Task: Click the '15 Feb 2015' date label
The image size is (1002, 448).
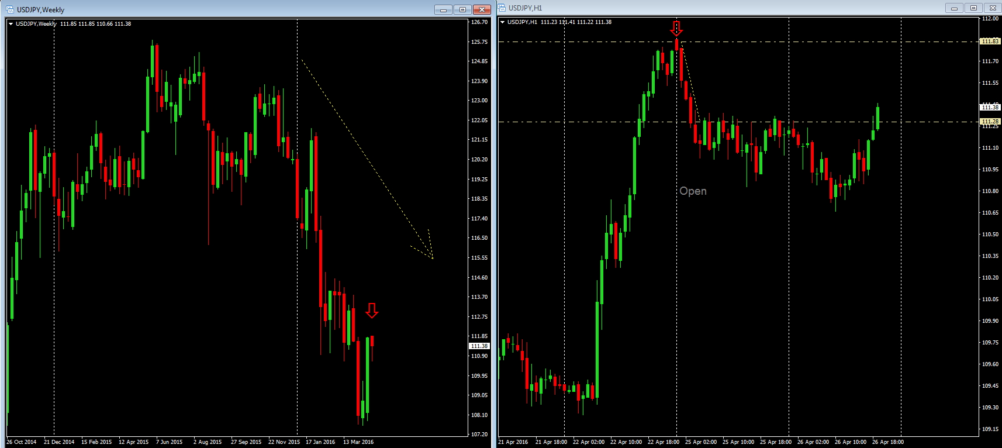Action: [x=96, y=442]
